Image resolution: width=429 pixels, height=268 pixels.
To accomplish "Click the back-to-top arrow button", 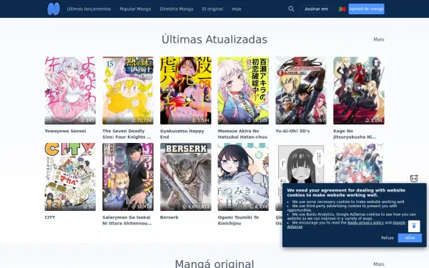I will click(x=414, y=226).
